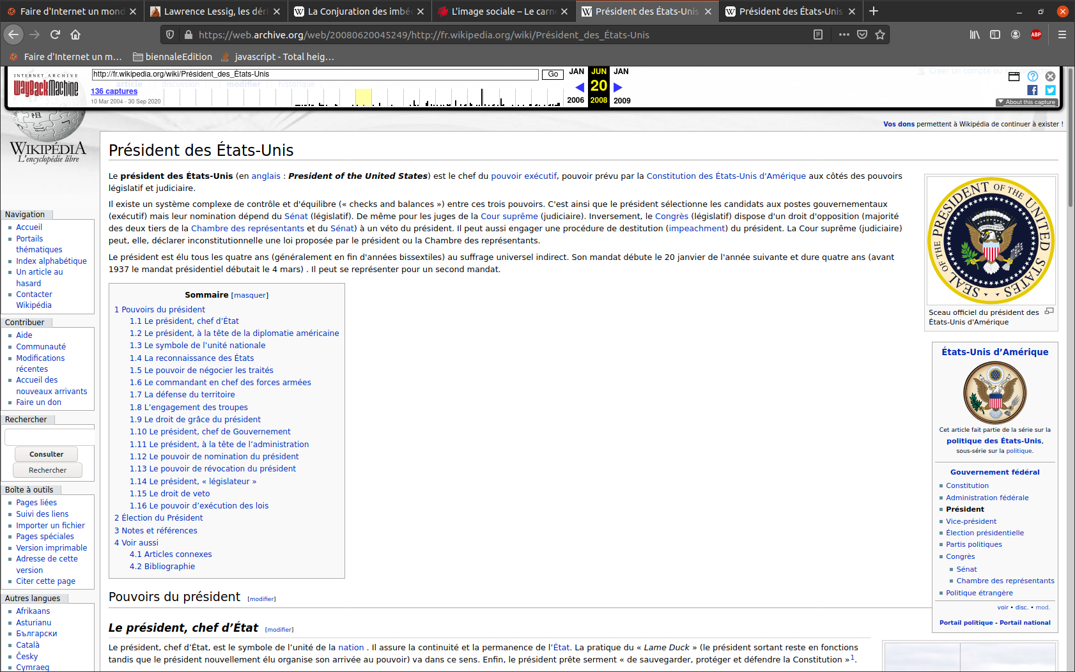Open page actions three-dot menu
This screenshot has width=1075, height=672.
(x=844, y=34)
